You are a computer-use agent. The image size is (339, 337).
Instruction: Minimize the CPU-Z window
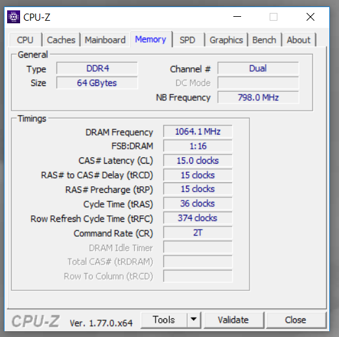point(237,17)
